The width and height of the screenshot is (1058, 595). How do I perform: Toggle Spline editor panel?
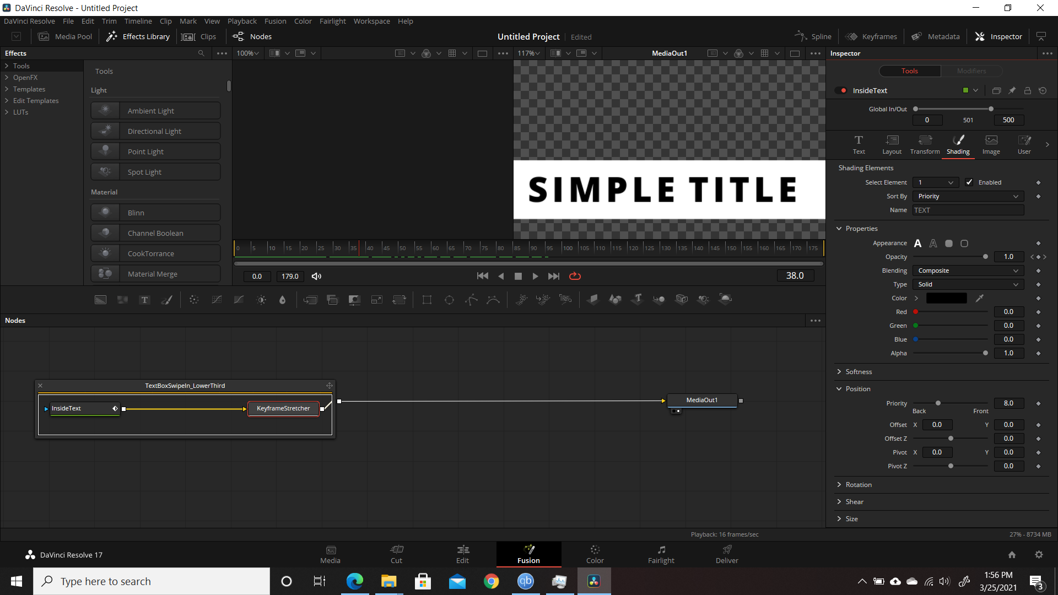pos(813,36)
